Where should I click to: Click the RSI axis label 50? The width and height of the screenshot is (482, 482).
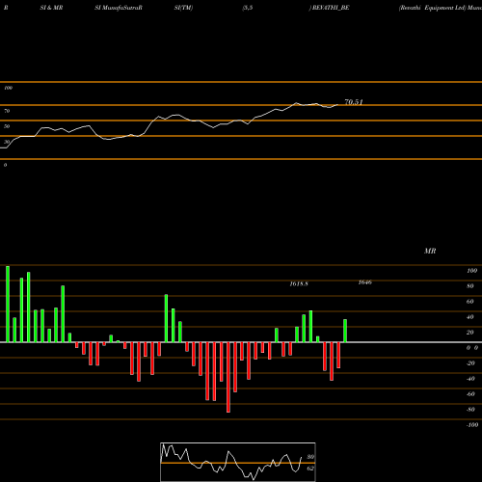(7, 126)
